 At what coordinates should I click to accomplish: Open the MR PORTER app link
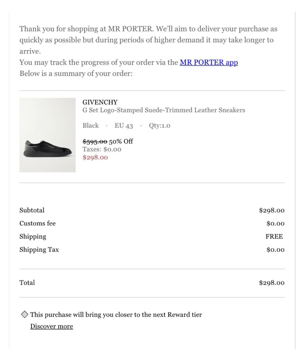pos(209,62)
